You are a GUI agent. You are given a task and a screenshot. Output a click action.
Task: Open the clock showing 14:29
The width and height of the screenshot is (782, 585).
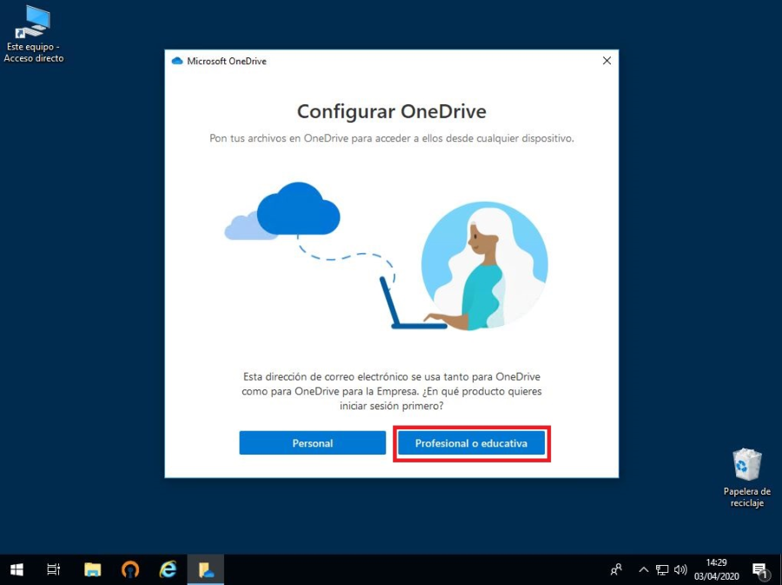(x=717, y=569)
